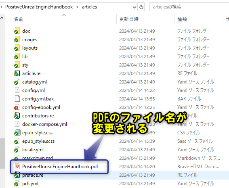Click the config.yml file icon

click(x=17, y=90)
